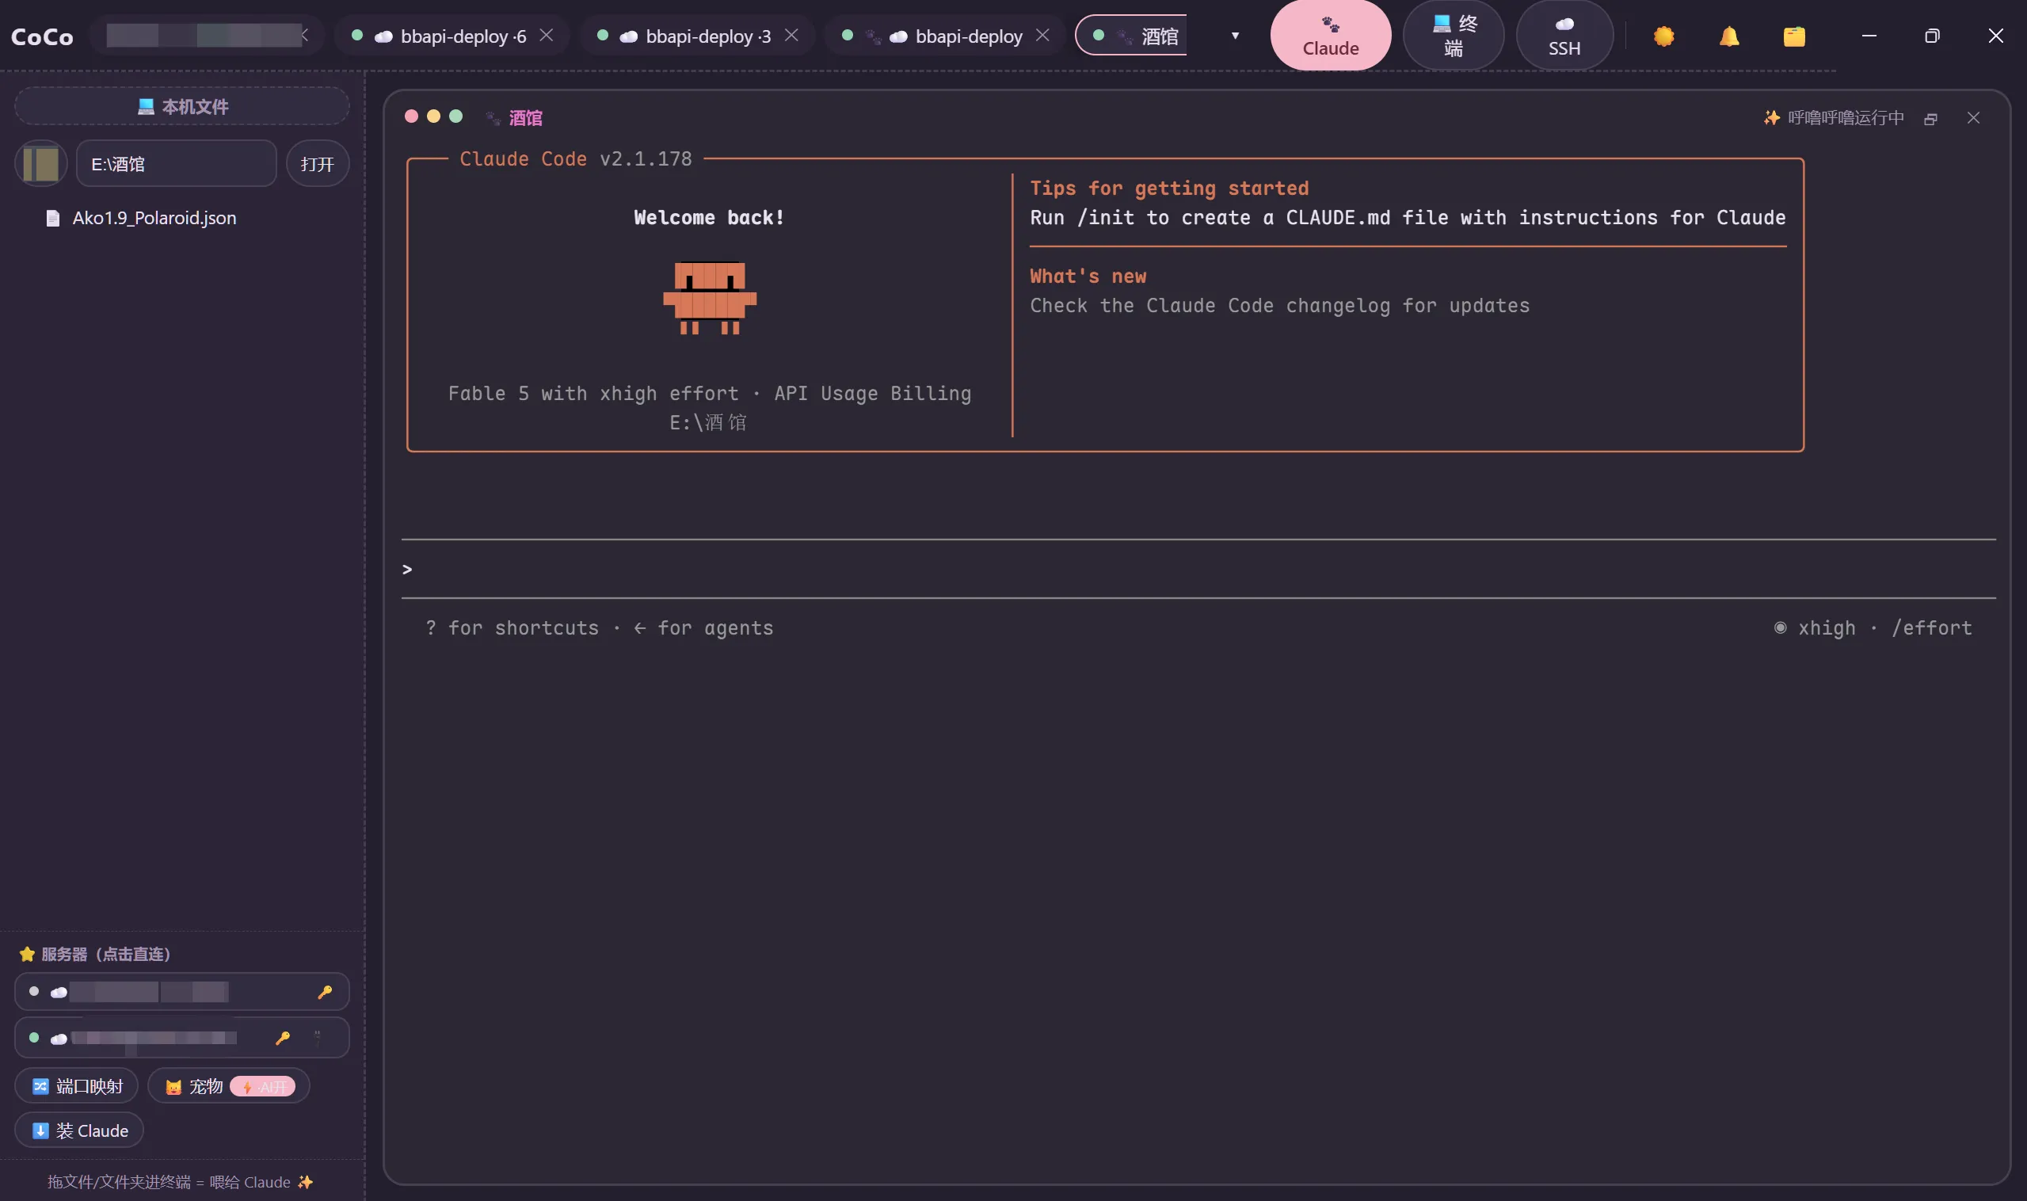
Task: Click the star icon beside 服务器
Action: [x=27, y=954]
